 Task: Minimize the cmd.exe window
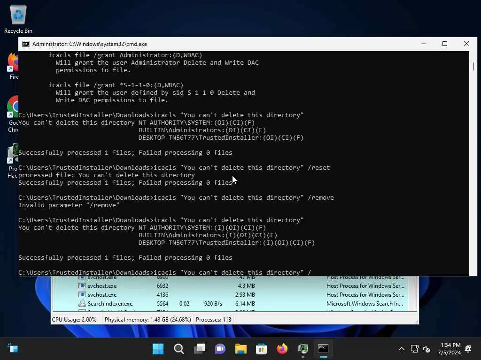424,44
